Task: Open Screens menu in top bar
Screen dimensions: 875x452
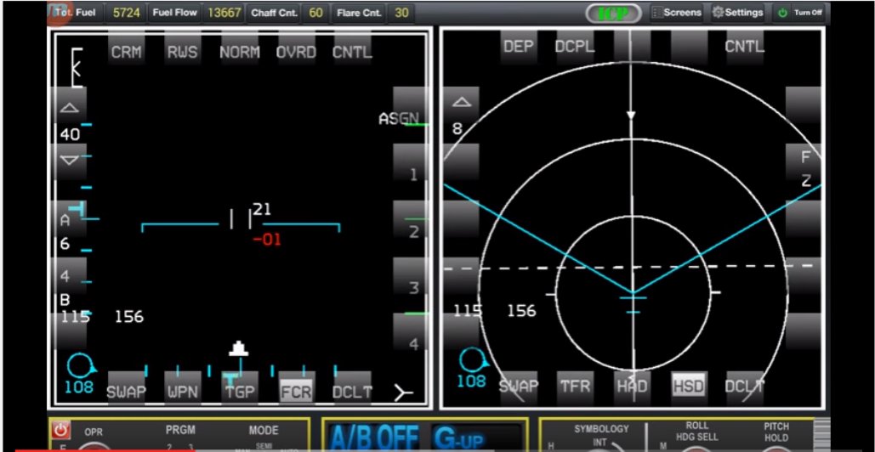Action: point(676,13)
